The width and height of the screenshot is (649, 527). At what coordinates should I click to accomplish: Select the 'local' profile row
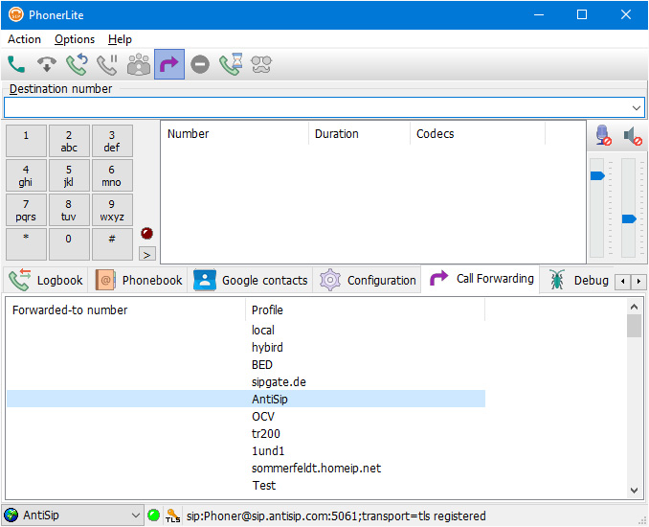click(x=246, y=331)
